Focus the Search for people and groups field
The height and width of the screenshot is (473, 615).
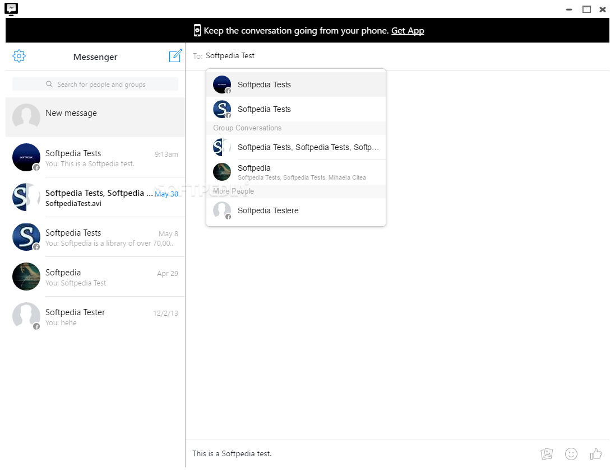[95, 84]
